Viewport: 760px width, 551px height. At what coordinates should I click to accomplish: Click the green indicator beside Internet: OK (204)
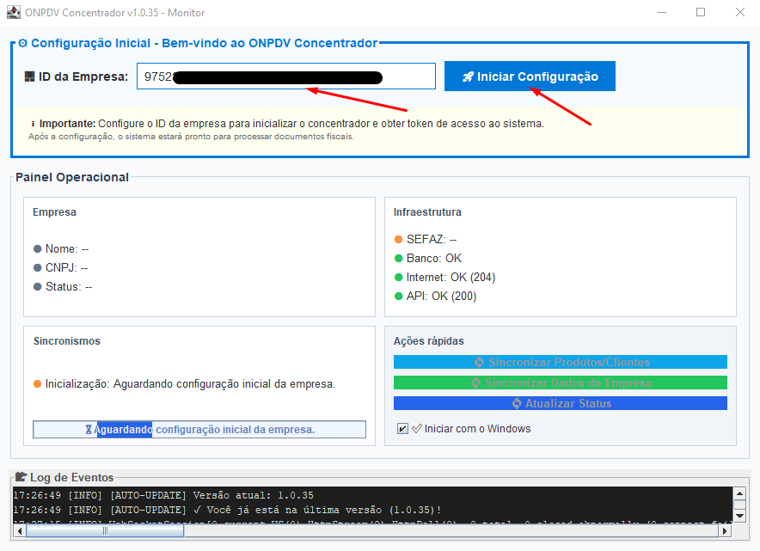[398, 277]
